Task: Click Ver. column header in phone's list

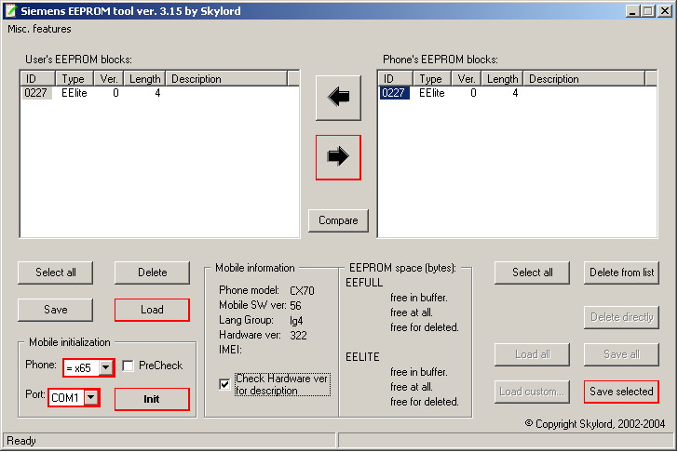Action: click(x=467, y=79)
